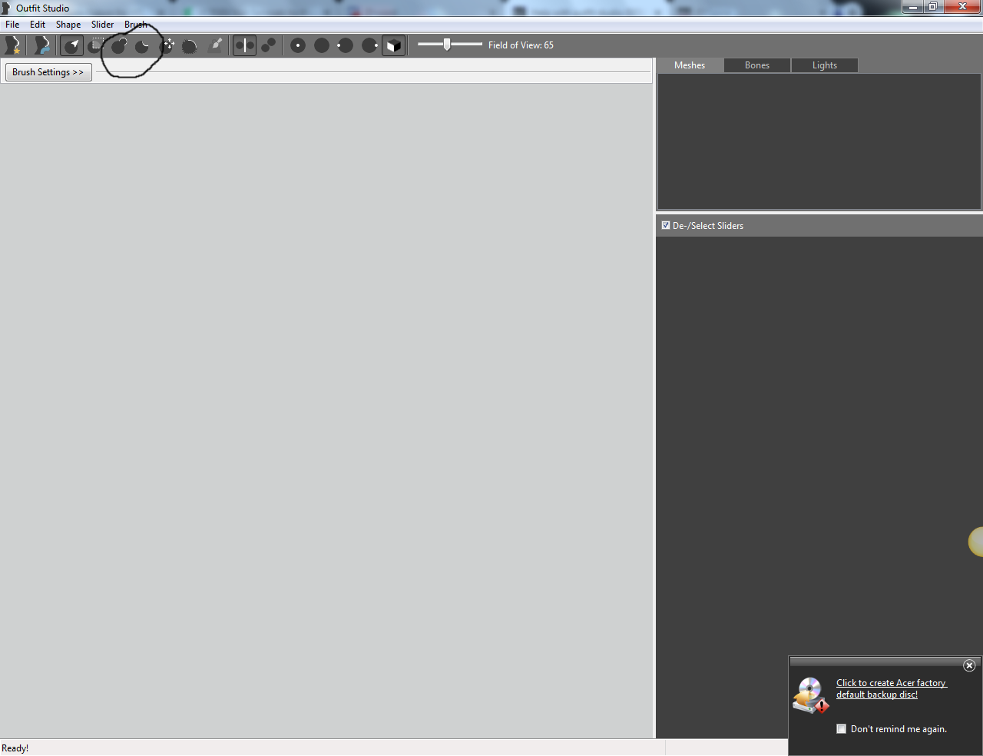Click the Ready! status bar text
The height and width of the screenshot is (756, 983).
pyautogui.click(x=15, y=748)
